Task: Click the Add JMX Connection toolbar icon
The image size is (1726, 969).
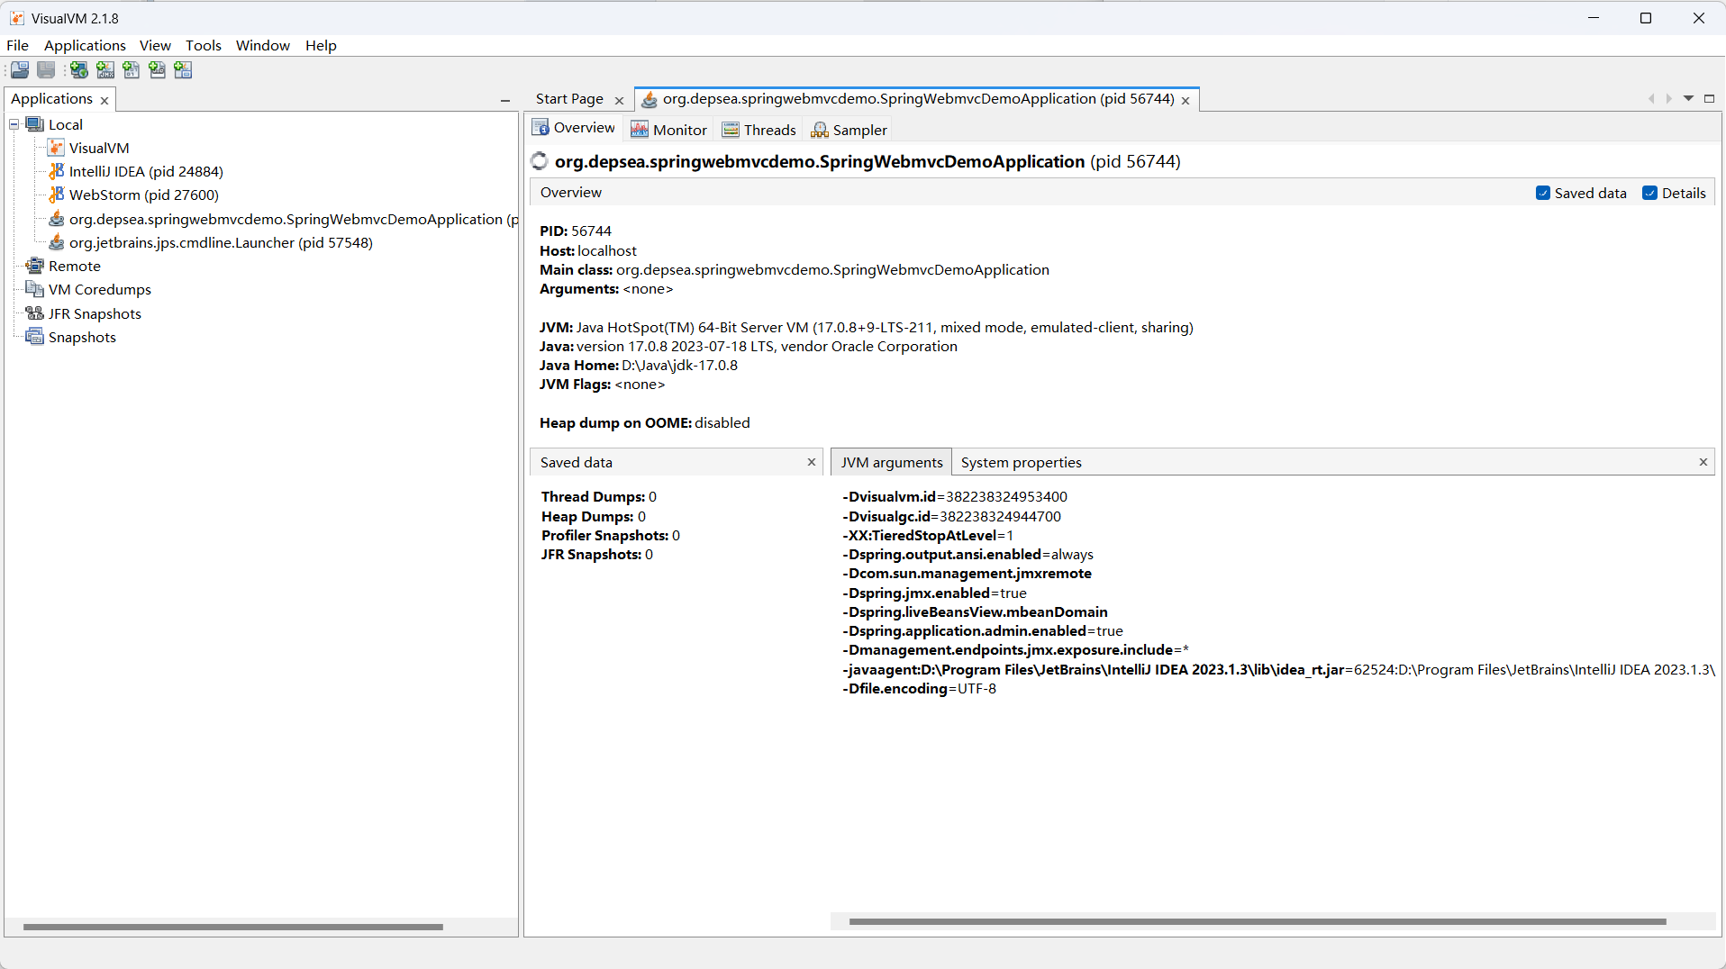Action: coord(105,70)
